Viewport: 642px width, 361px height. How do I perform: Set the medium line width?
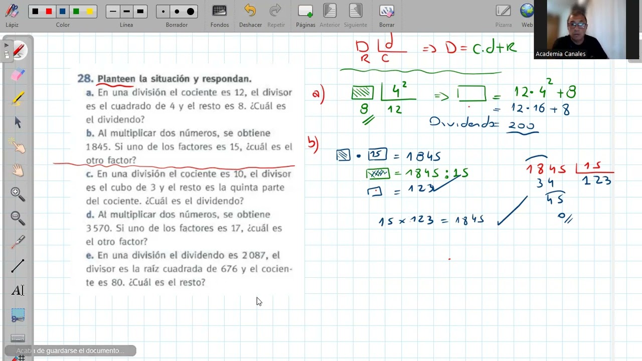point(126,11)
